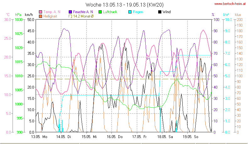Image resolution: width=248 pixels, height=144 pixels.
Task: Click the 50.0 wind speed axis value
Action: click(31, 20)
